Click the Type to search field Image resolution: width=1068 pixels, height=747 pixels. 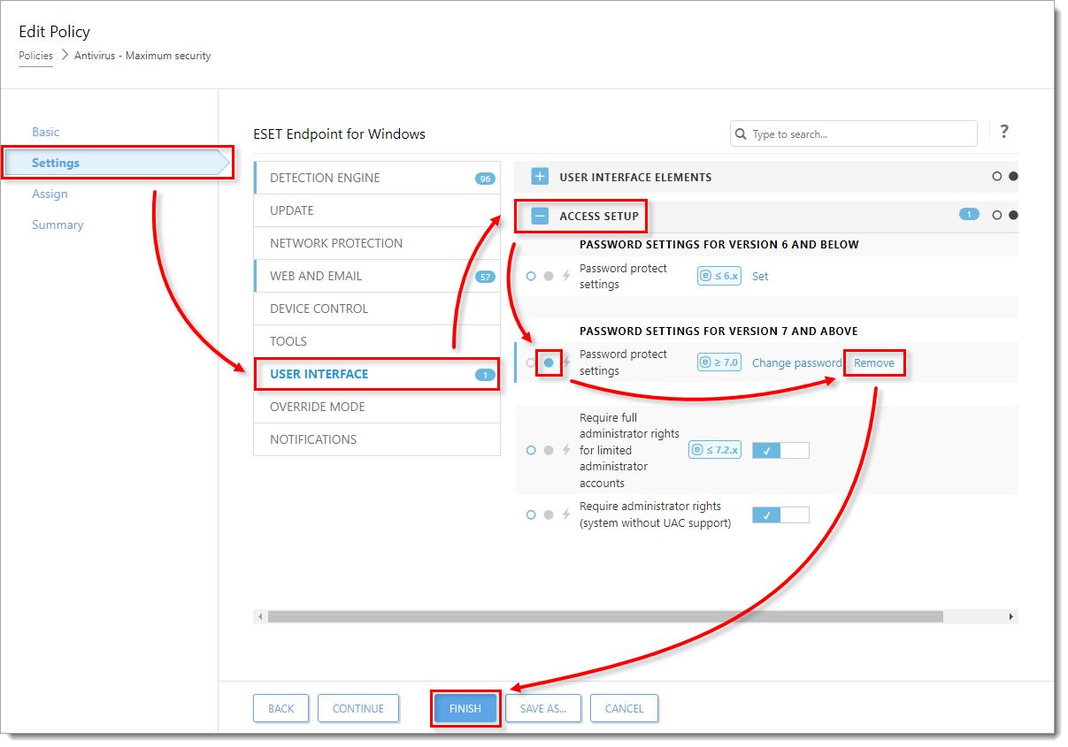pos(858,134)
